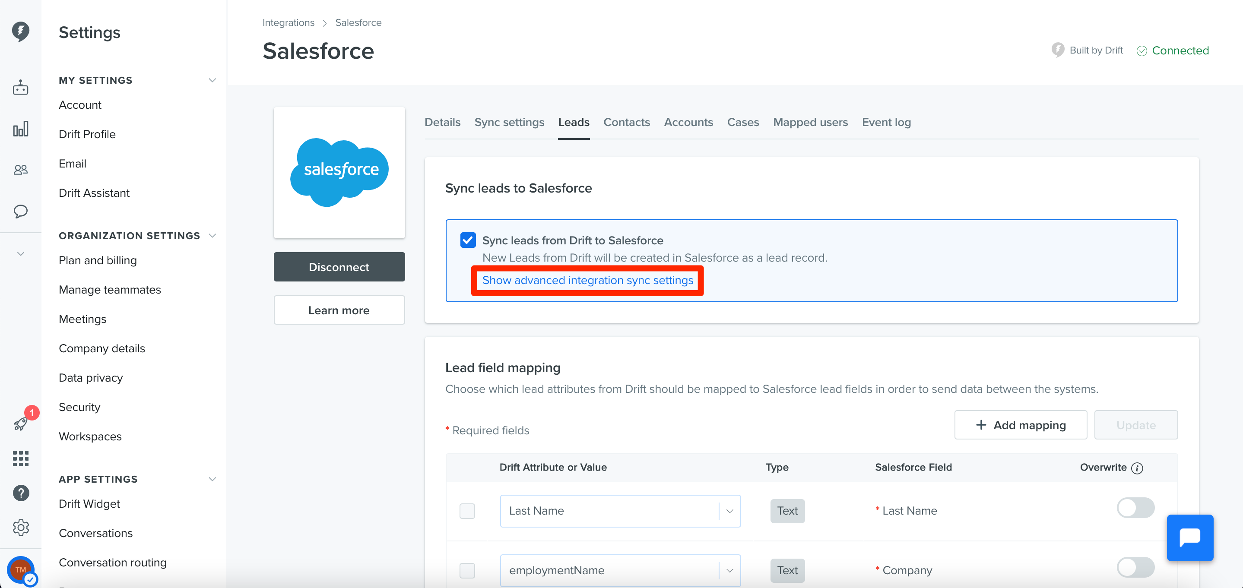This screenshot has width=1243, height=588.
Task: Open the app directory grid icon
Action: click(20, 458)
